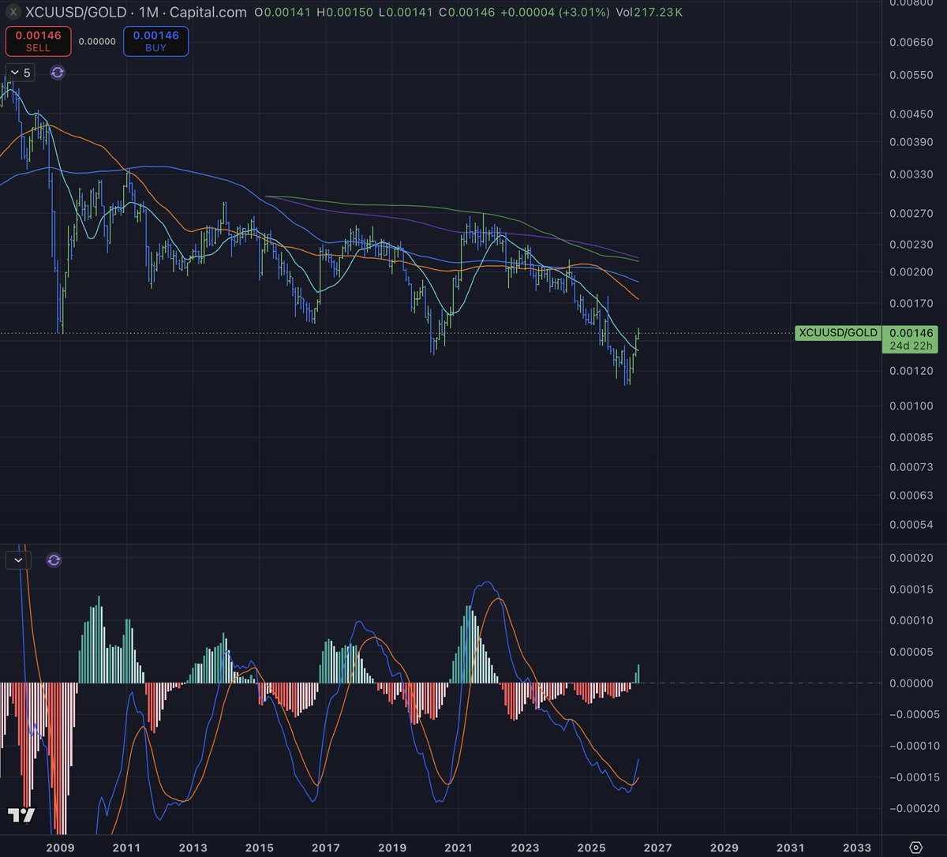The image size is (947, 857).
Task: Click the purple sync icon beside 5
Action: pyautogui.click(x=58, y=73)
